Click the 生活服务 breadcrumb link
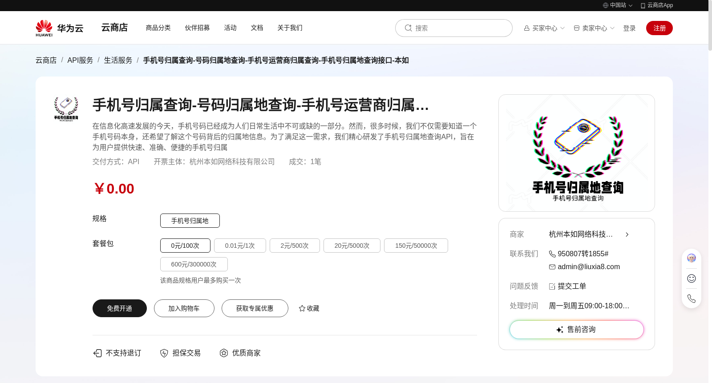The image size is (712, 383). pos(118,60)
